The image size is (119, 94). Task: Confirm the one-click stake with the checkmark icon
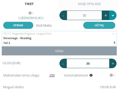click(113, 15)
